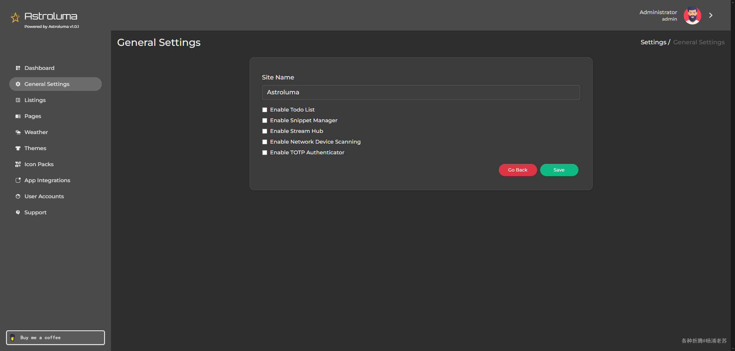The width and height of the screenshot is (735, 351).
Task: Click the 'admin' username text
Action: click(669, 19)
